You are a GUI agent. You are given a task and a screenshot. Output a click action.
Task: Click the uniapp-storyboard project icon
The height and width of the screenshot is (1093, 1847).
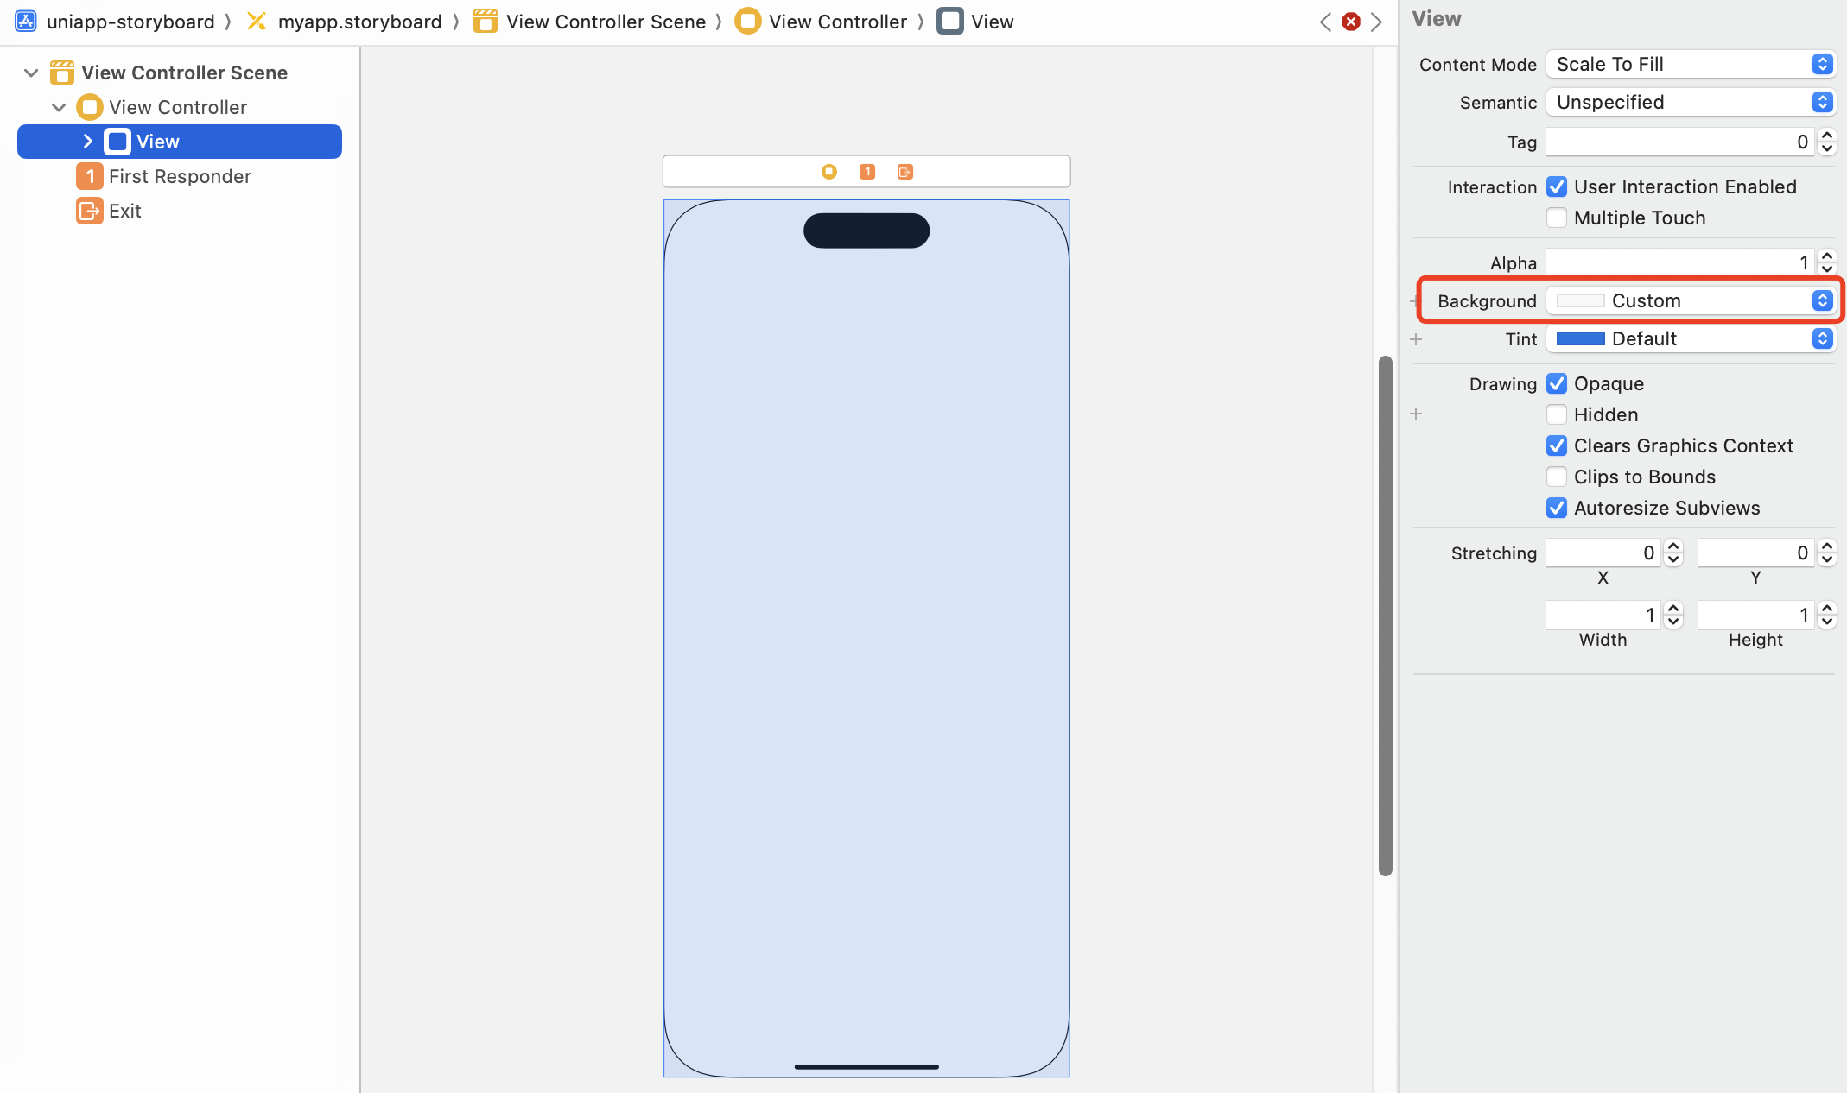pyautogui.click(x=26, y=22)
